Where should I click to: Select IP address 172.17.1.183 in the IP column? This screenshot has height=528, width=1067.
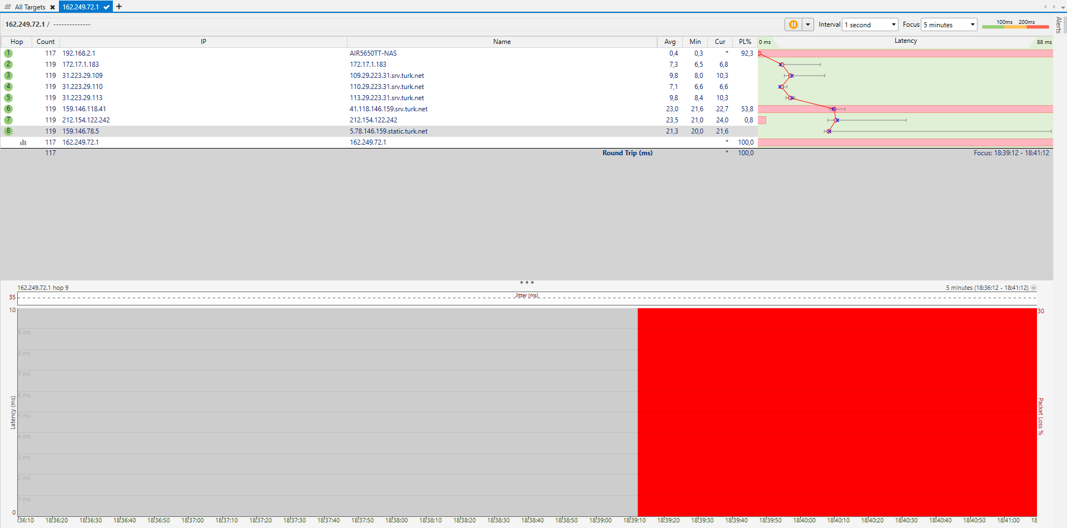[x=81, y=65]
